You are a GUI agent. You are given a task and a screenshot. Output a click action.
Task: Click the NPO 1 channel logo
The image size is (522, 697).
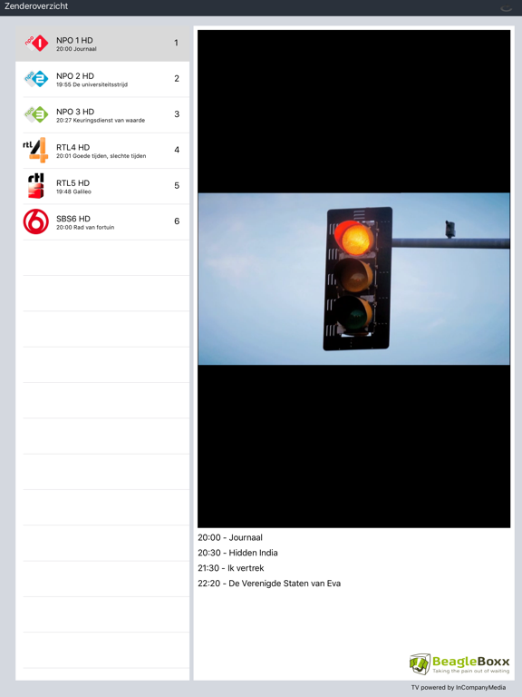click(x=36, y=44)
